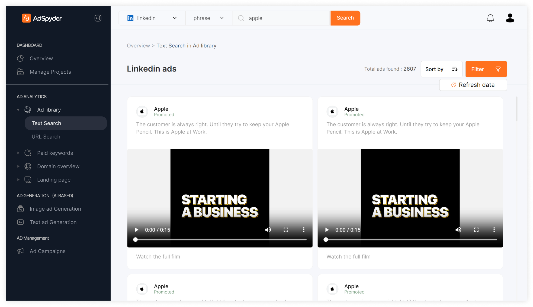
Task: Expand the Domain overview arrow
Action: pos(18,166)
